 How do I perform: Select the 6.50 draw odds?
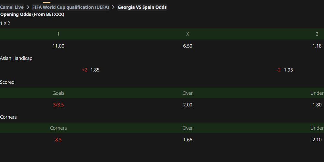[x=188, y=46]
